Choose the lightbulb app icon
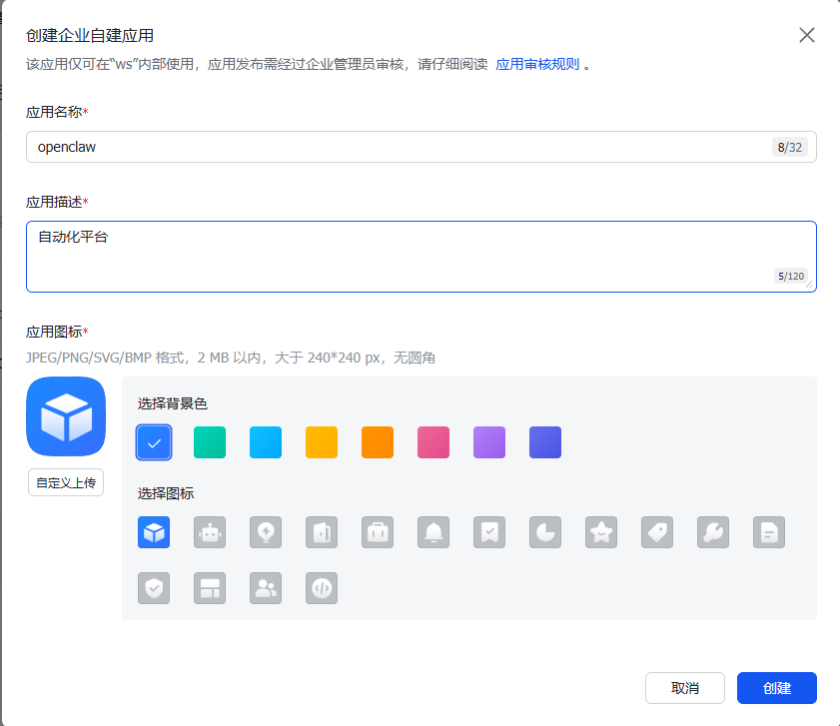The width and height of the screenshot is (840, 726). [266, 532]
